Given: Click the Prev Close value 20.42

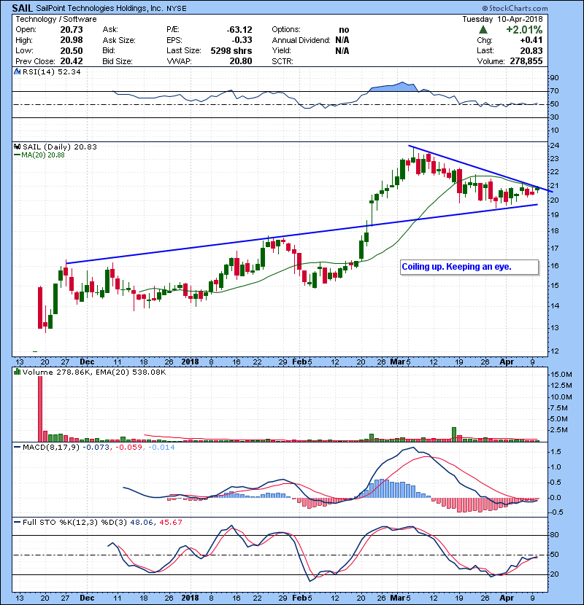Looking at the screenshot, I should (72, 61).
